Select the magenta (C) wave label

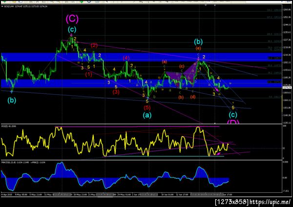point(72,19)
